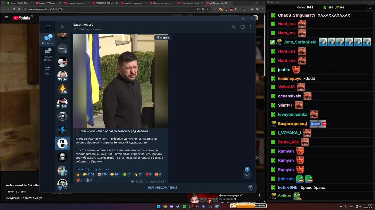Open Telegram hamburger menu
The image size is (375, 210).
(x=47, y=27)
